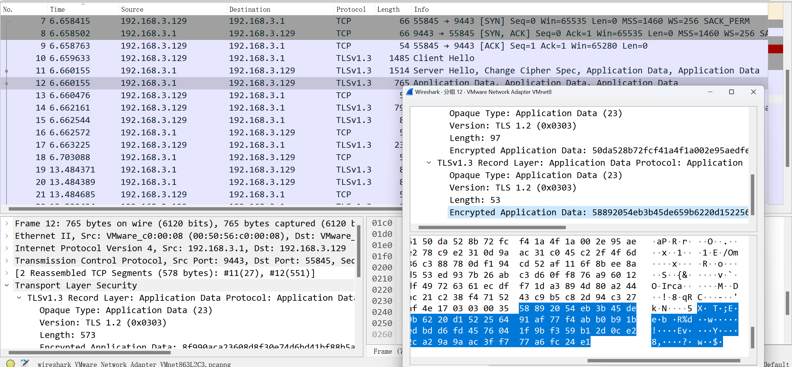This screenshot has width=792, height=367.
Task: Maximize the packet 12 detail window
Action: pyautogui.click(x=731, y=92)
